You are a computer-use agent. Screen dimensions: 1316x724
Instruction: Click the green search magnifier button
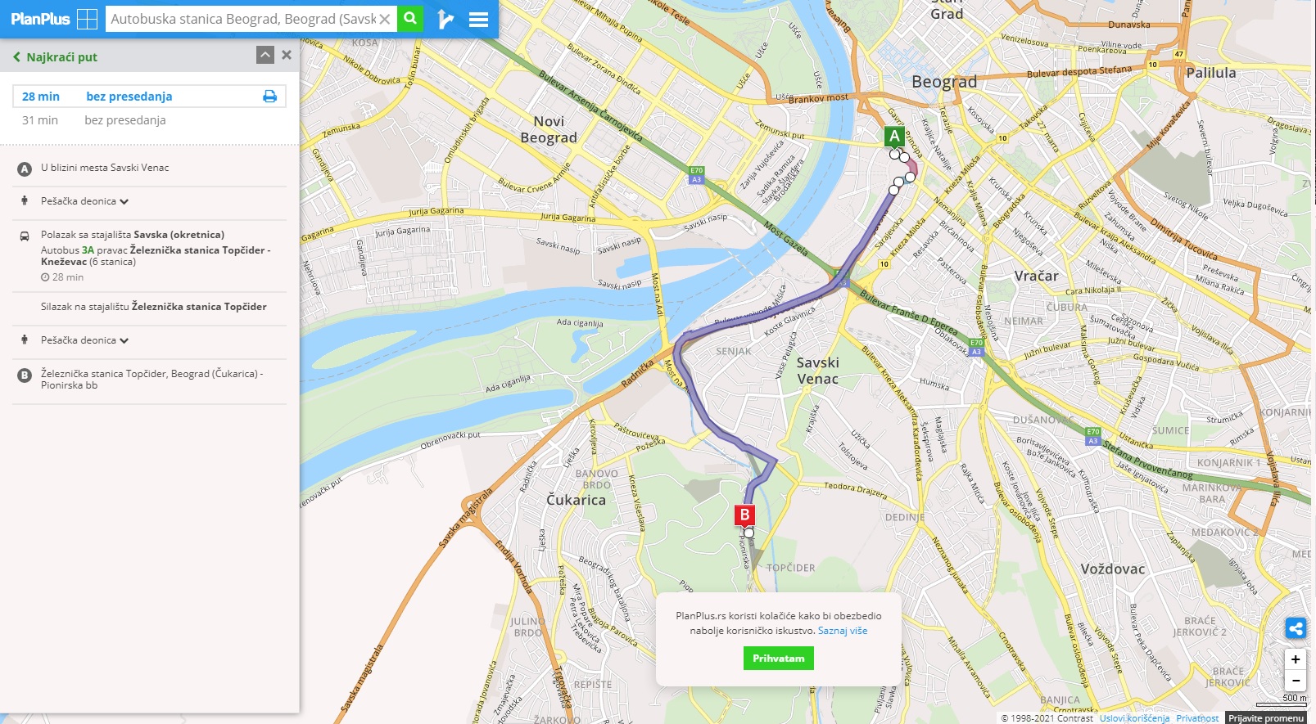[410, 18]
